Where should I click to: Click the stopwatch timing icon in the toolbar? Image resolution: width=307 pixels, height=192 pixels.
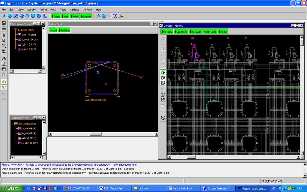tap(98, 16)
